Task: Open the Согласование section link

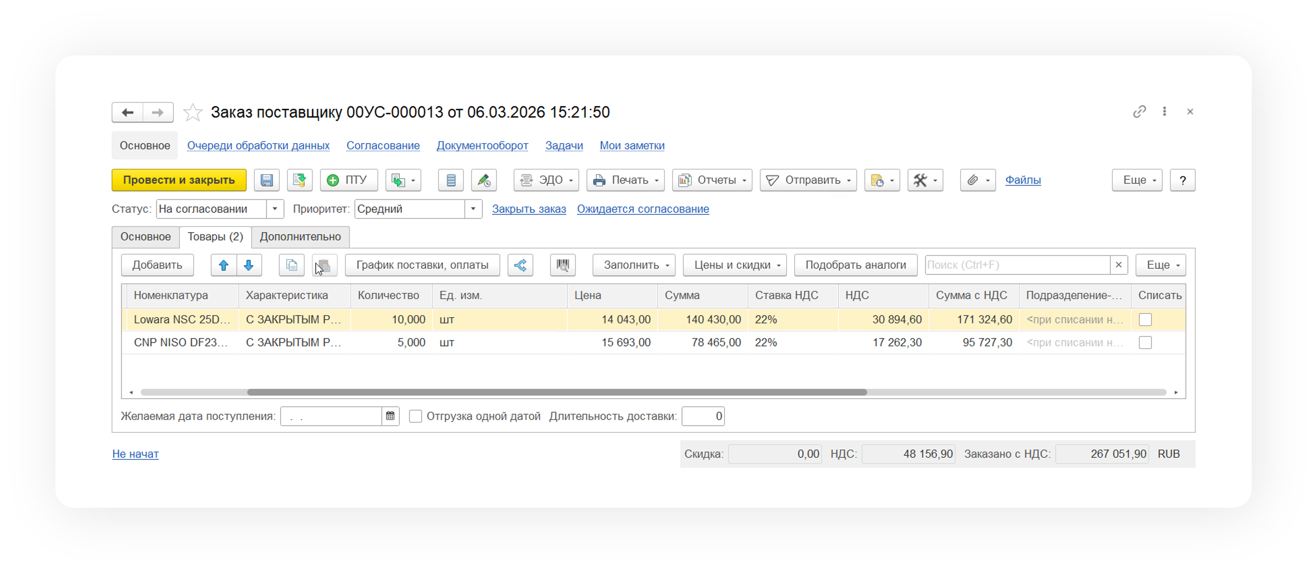Action: pos(383,146)
